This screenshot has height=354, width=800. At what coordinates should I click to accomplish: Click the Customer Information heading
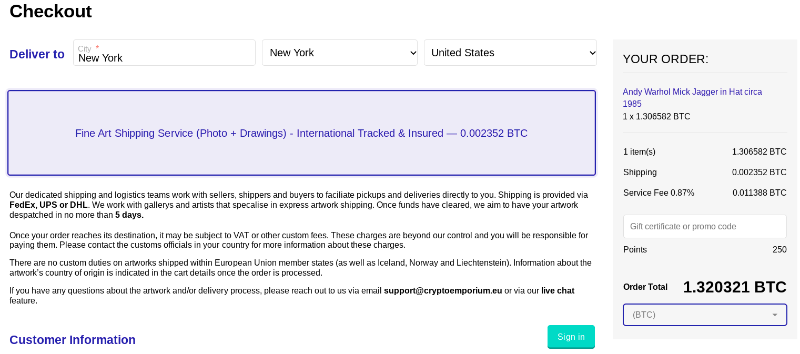(73, 340)
